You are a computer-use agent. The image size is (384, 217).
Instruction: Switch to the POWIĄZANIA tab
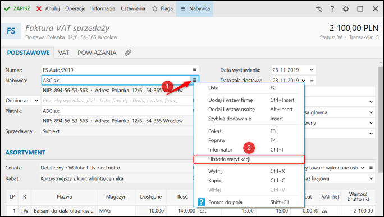click(97, 53)
